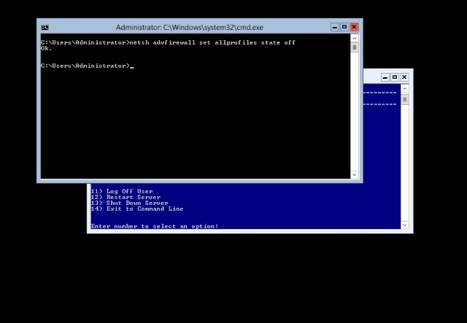The image size is (467, 323).
Task: Click the 'Ok.' output text
Action: pos(46,48)
